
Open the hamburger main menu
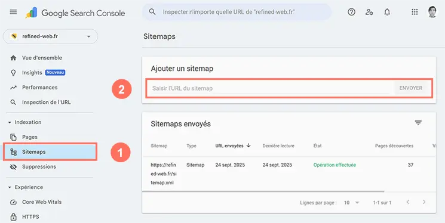(13, 12)
